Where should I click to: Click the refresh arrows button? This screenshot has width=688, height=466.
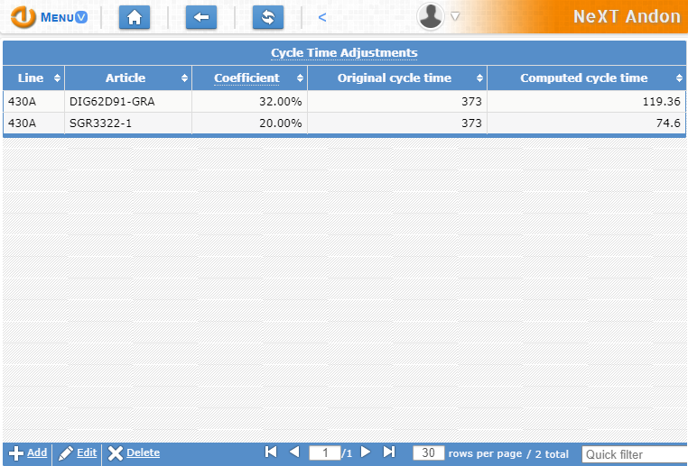tap(268, 17)
